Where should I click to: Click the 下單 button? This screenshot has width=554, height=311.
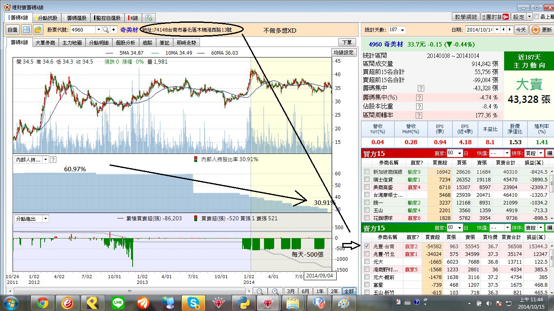click(347, 42)
